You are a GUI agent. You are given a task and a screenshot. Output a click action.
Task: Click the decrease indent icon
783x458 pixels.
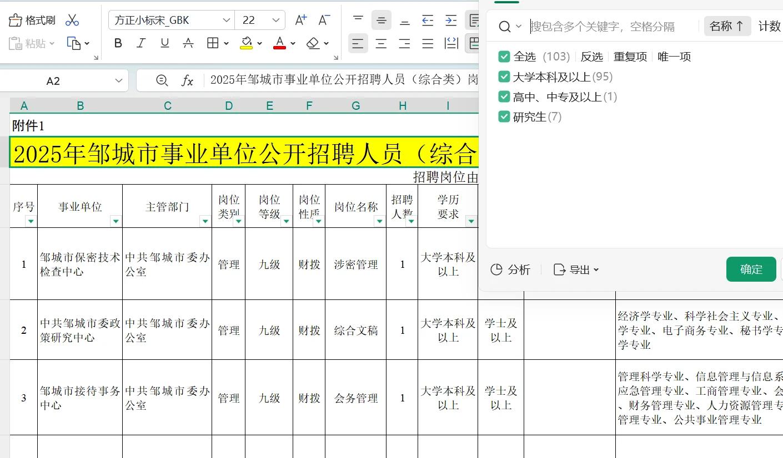[x=428, y=20]
